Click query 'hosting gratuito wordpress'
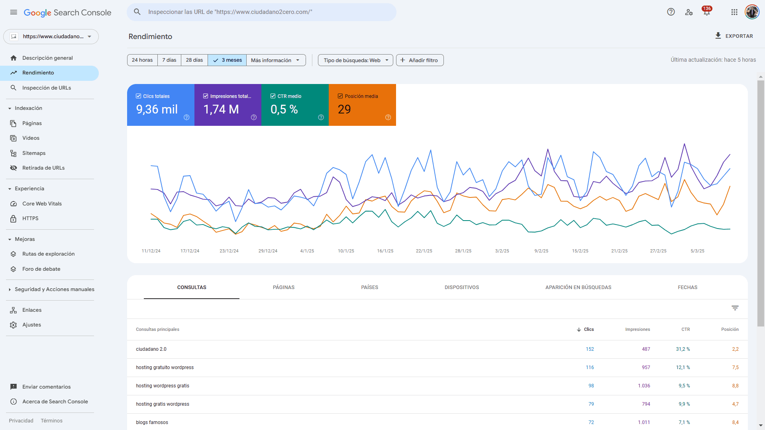 [165, 367]
